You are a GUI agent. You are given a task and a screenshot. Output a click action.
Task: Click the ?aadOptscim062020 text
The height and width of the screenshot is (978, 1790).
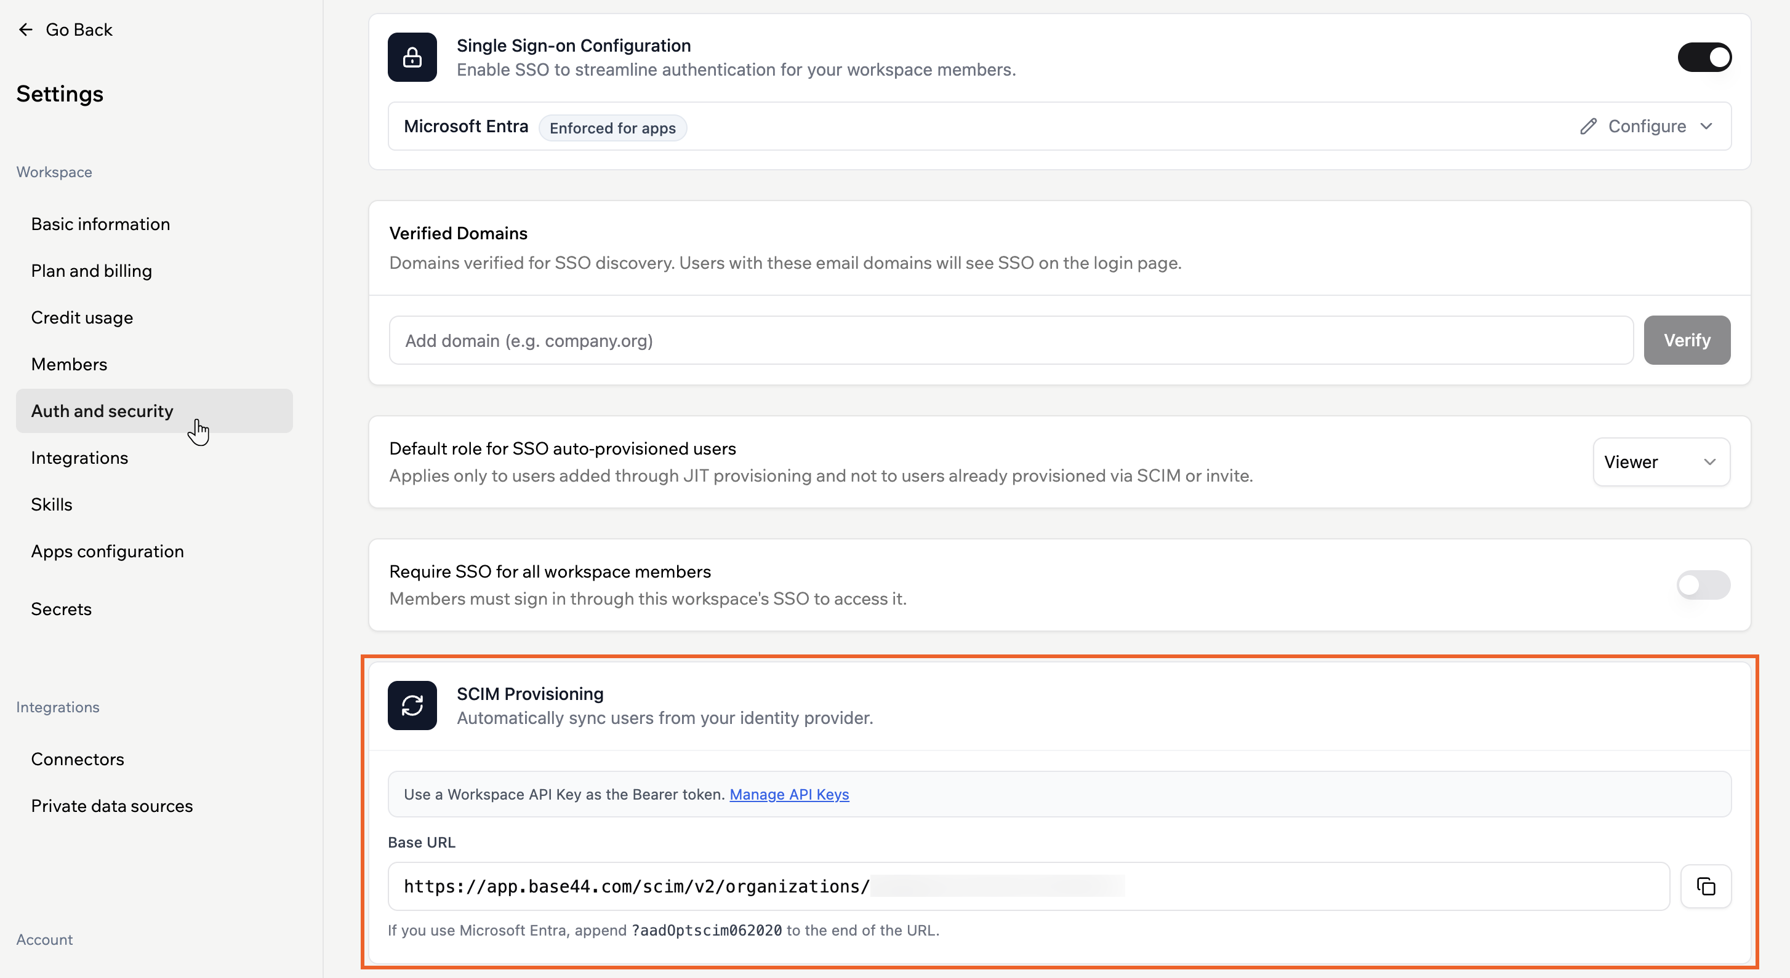(x=707, y=930)
